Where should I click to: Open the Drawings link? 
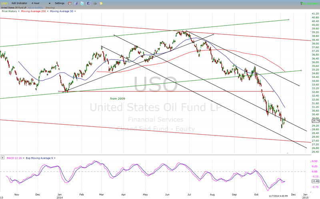click(50, 8)
